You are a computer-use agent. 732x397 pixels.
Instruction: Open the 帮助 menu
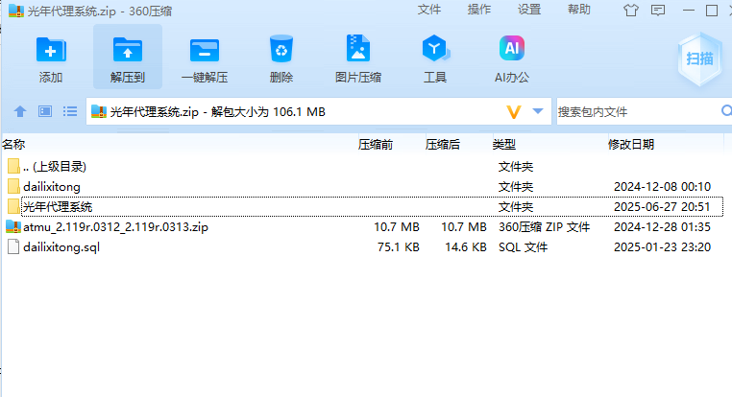[579, 10]
